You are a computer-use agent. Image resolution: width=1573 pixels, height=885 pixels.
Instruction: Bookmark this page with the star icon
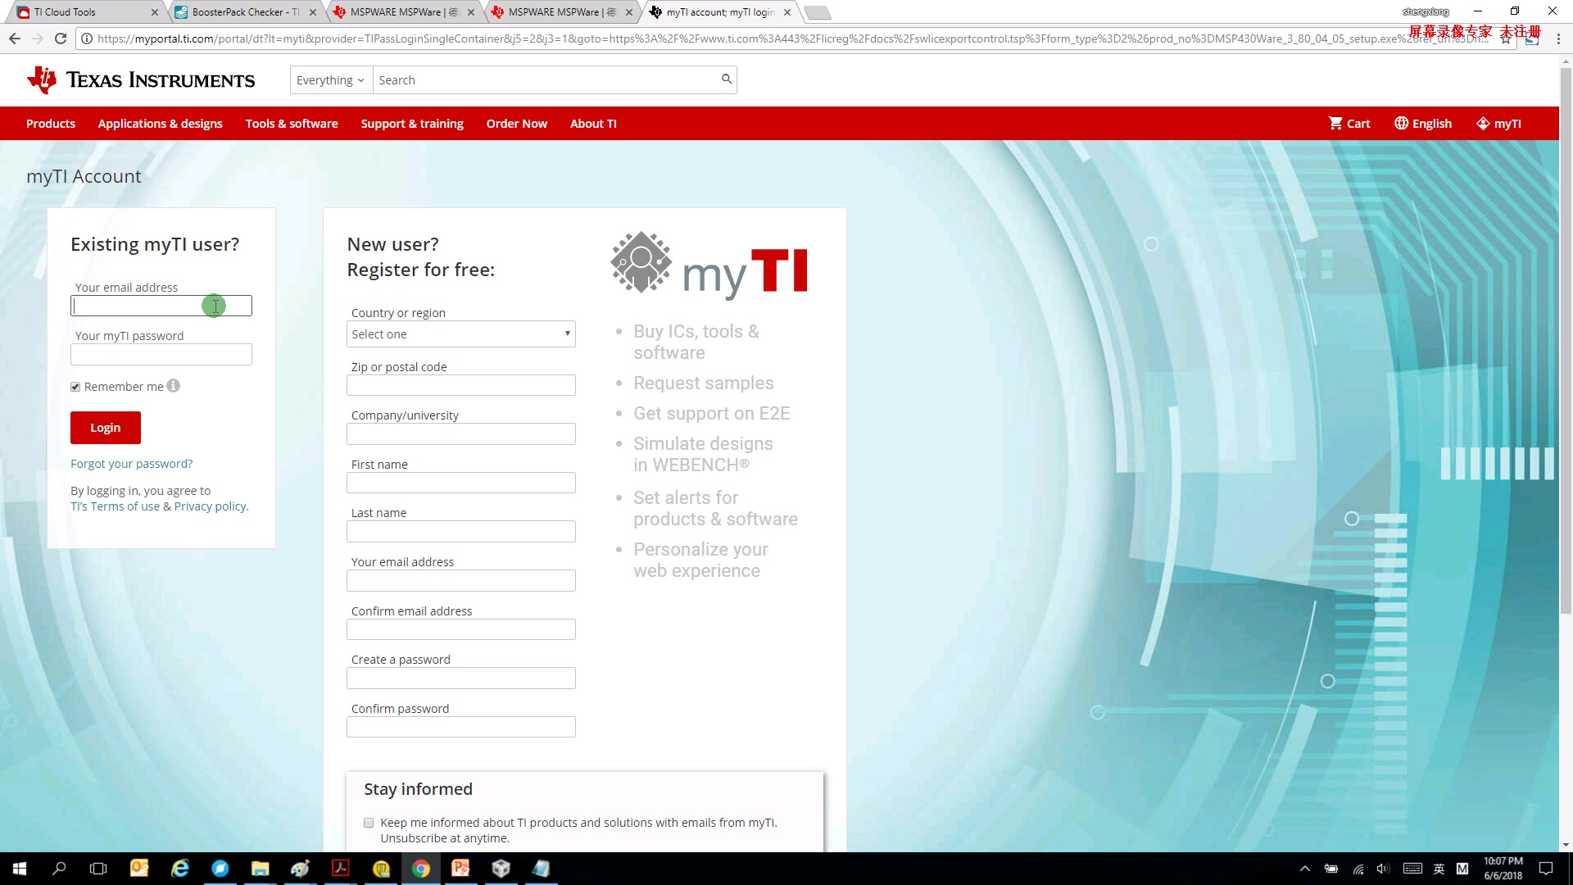click(1506, 39)
